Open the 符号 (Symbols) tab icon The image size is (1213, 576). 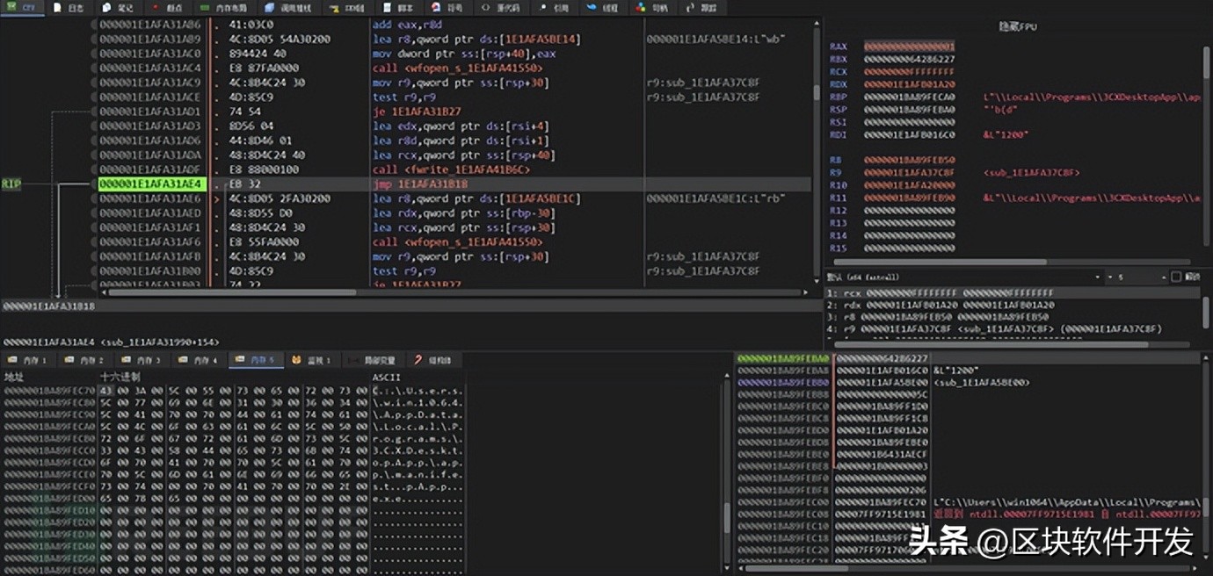click(435, 7)
